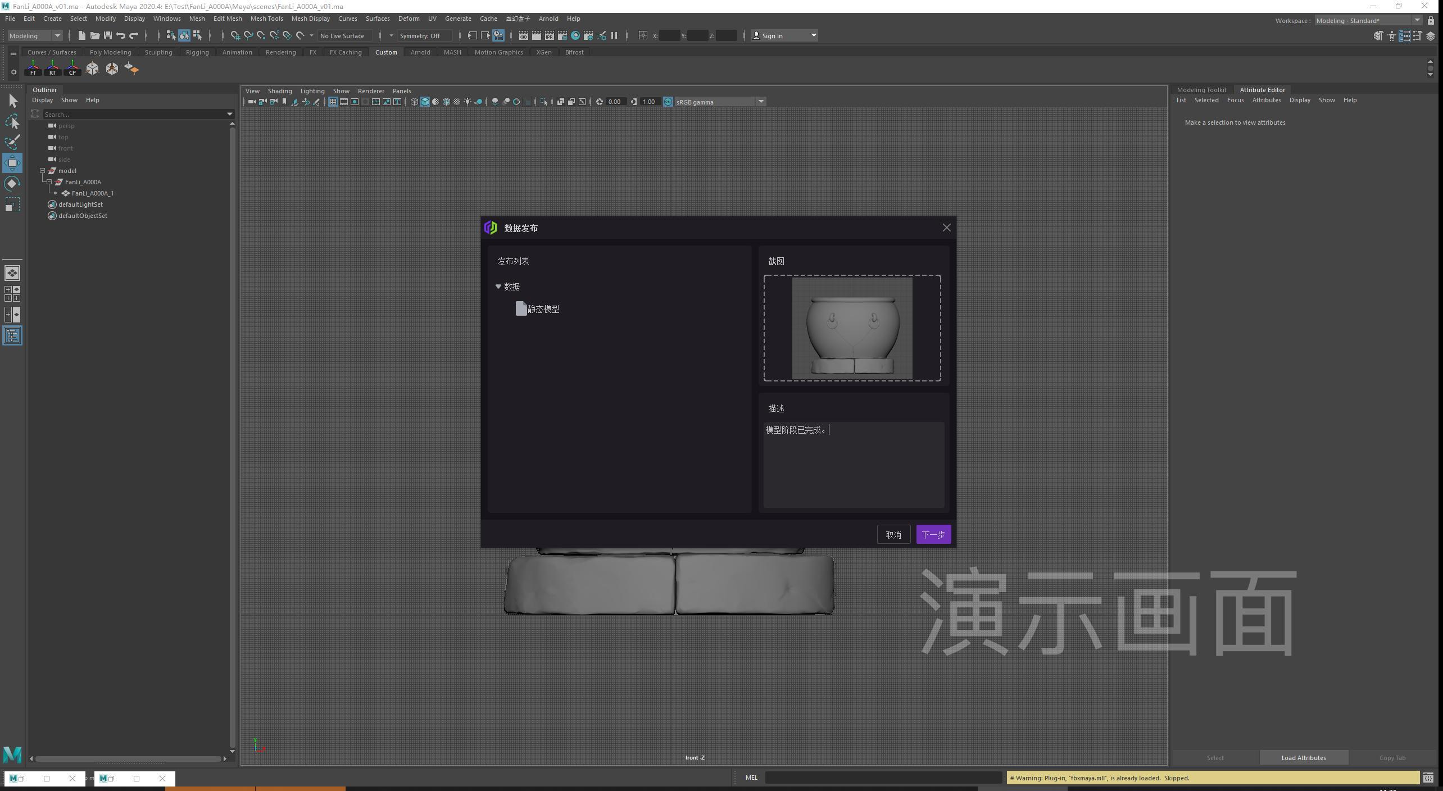Collapse the FanLi_A000A node in the Outliner
The width and height of the screenshot is (1443, 791).
point(49,182)
